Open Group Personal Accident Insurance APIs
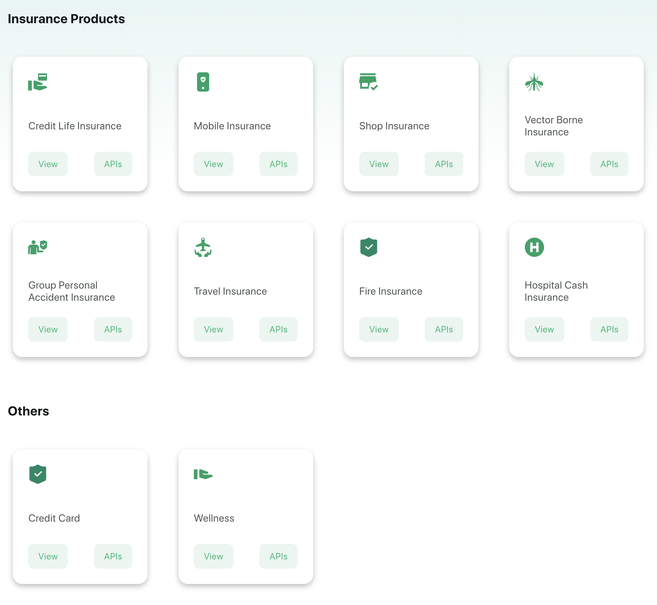Viewport: 657px width, 605px height. coord(113,329)
